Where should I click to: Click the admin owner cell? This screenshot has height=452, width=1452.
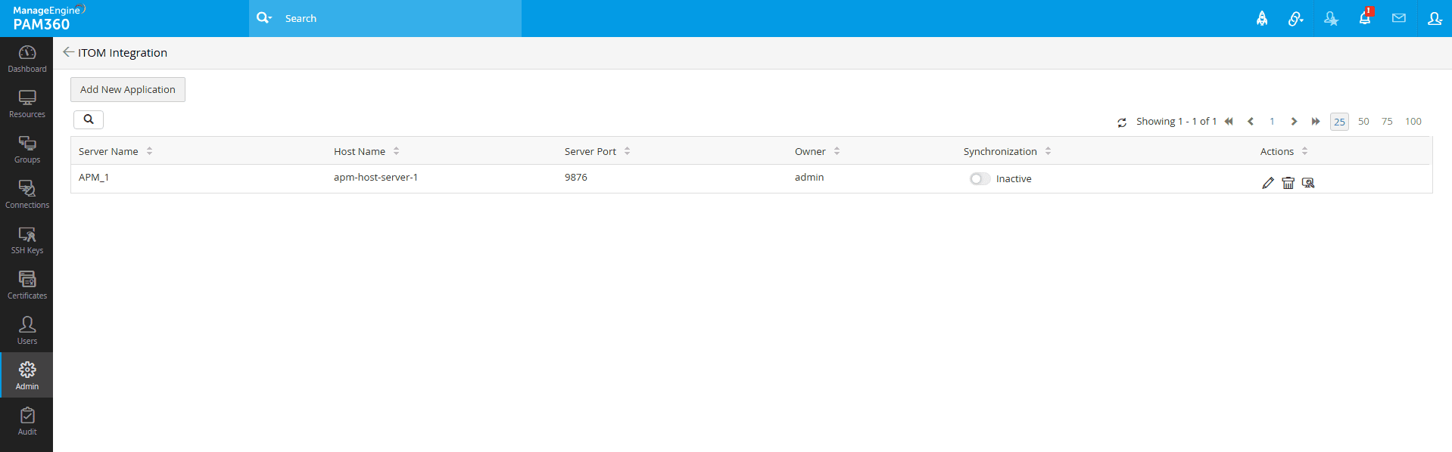809,178
